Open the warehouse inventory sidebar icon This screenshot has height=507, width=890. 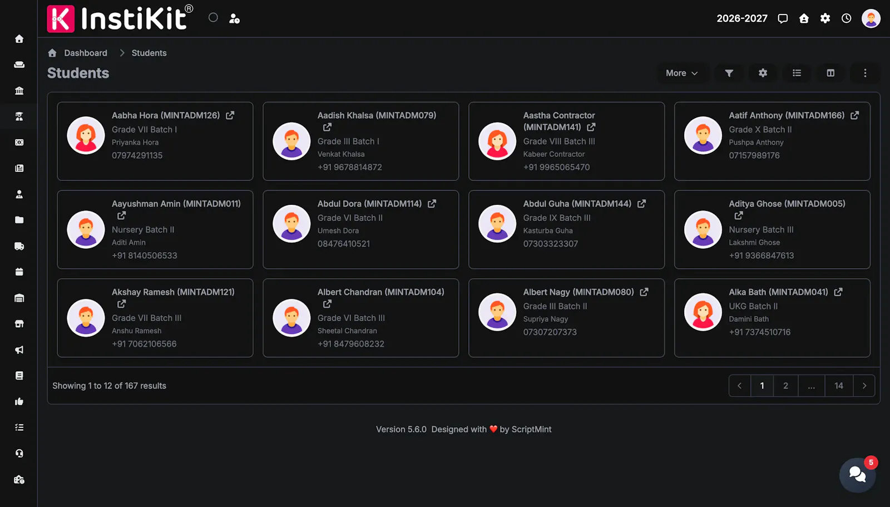[x=19, y=298]
